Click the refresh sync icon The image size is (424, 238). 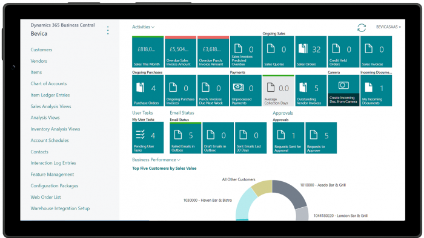362,28
